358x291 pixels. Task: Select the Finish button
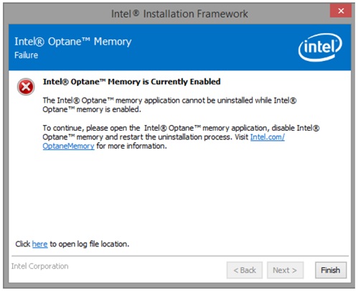pyautogui.click(x=331, y=270)
